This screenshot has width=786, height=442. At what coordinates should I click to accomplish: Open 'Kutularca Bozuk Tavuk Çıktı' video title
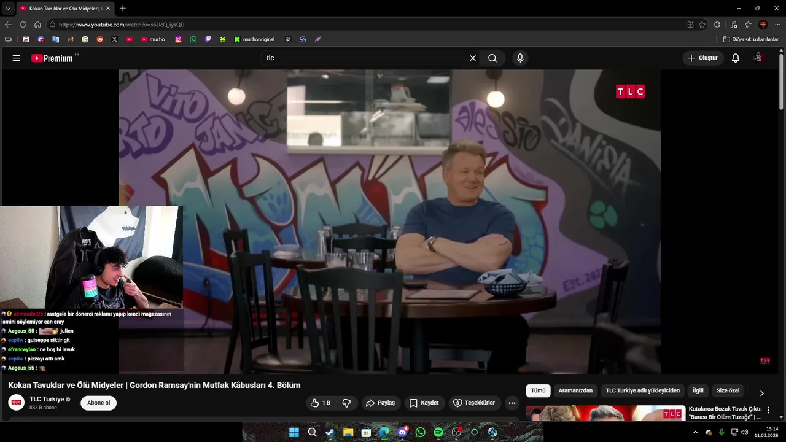[x=725, y=413]
